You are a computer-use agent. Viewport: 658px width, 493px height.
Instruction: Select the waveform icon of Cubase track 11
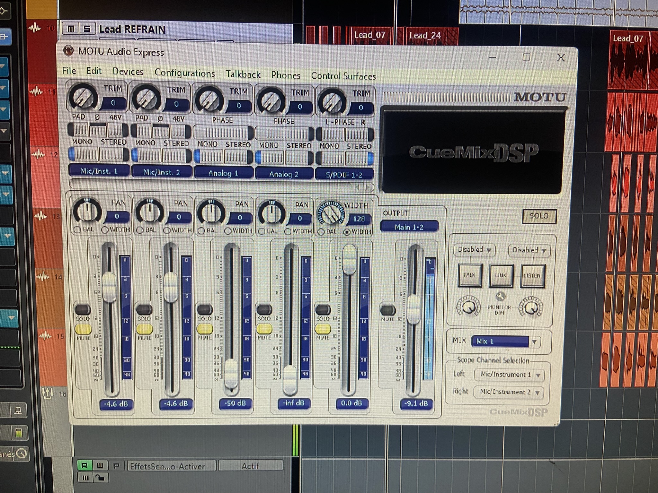pos(36,92)
